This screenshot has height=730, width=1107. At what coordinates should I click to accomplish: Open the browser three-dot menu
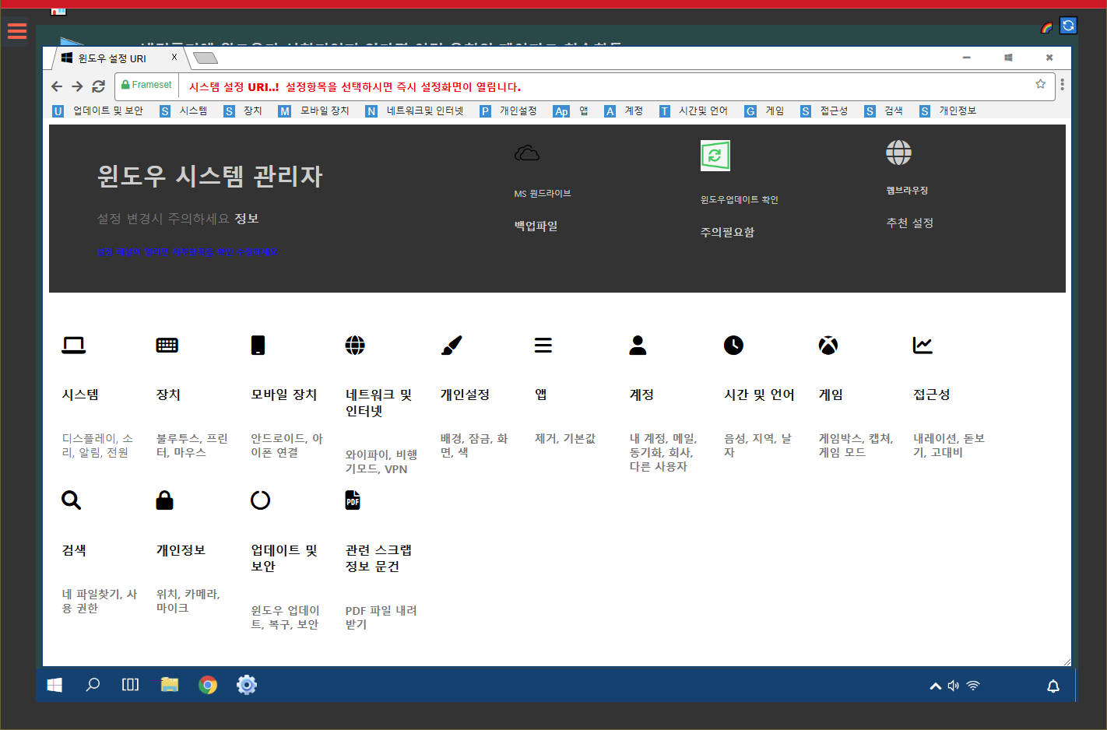tap(1062, 84)
